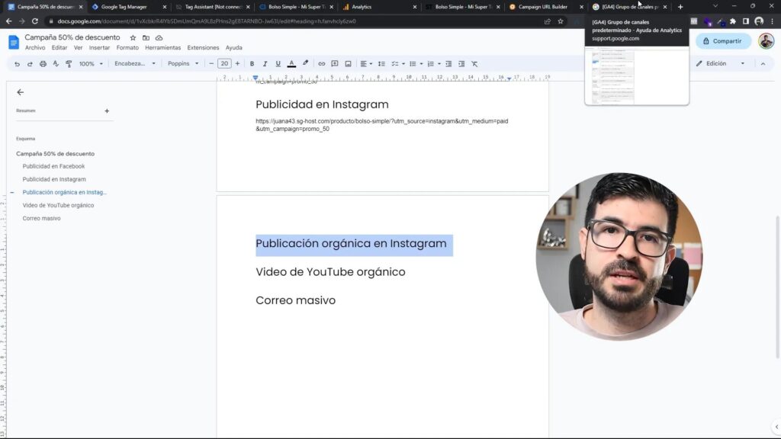Print the document with the printer icon
The image size is (781, 439).
[43, 64]
